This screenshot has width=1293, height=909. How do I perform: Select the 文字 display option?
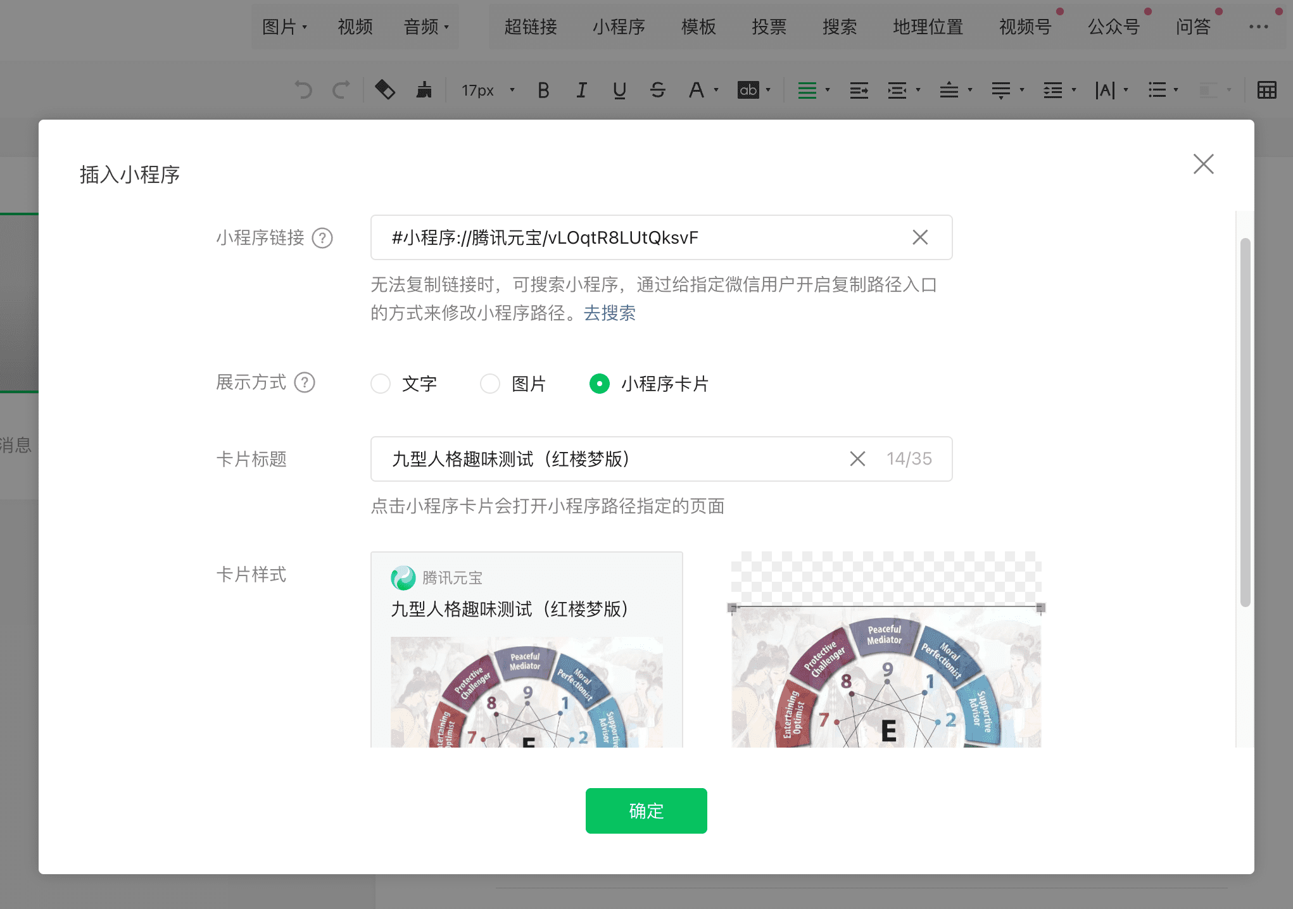[381, 384]
